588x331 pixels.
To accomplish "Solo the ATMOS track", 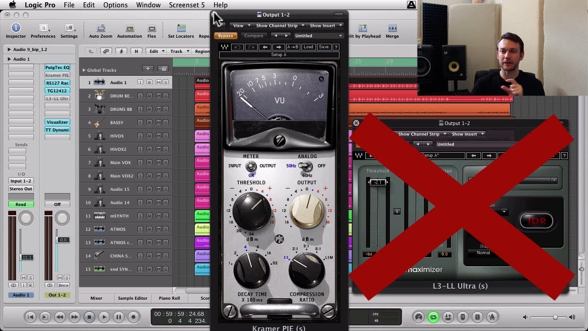I will [165, 229].
